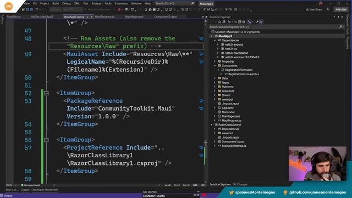This screenshot has width=352, height=198.
Task: Select the RazorClassLibrary1 project
Action: 230,125
